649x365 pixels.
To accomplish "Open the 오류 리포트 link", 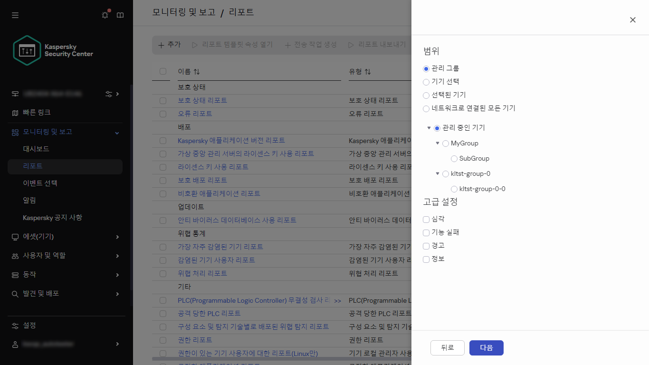I will pyautogui.click(x=195, y=114).
